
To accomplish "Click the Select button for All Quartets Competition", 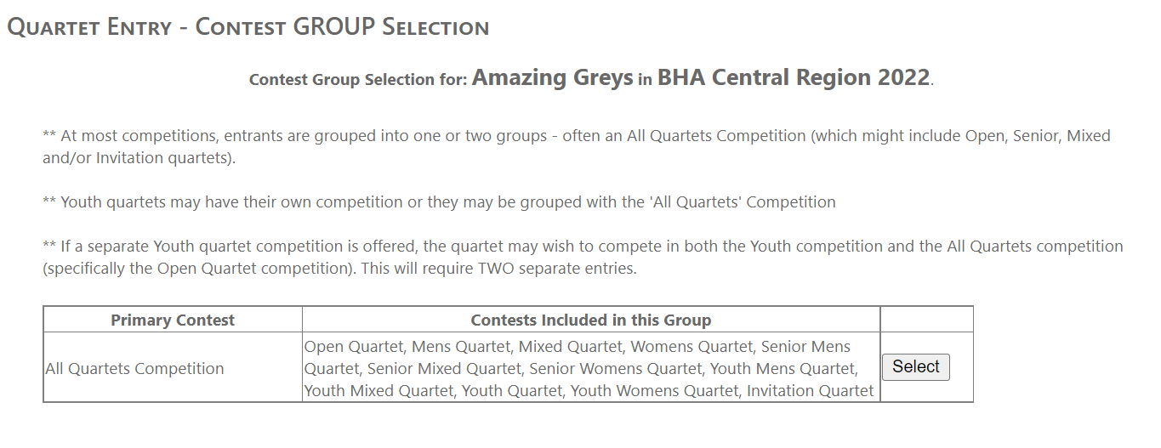I will 915,367.
